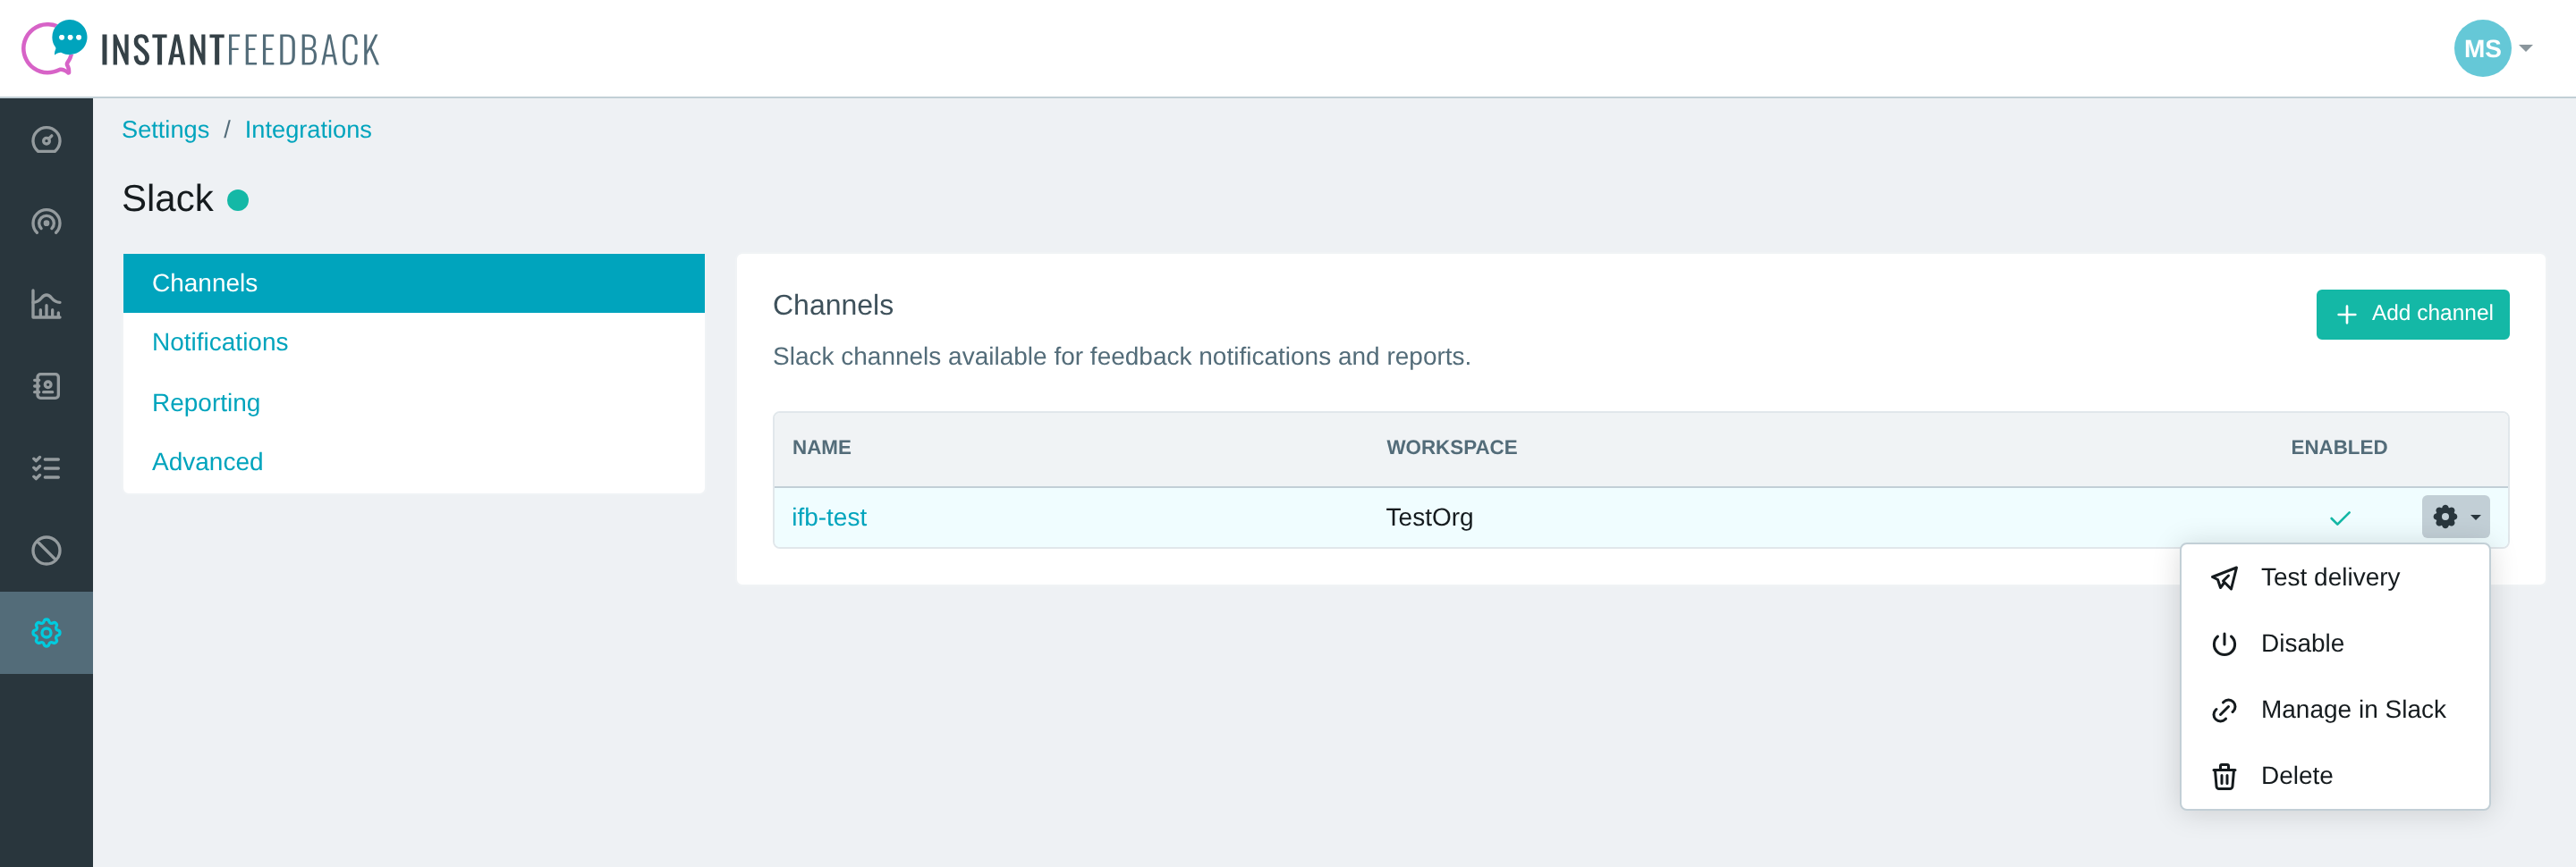
Task: Click the link icon for Manage in Slack
Action: coord(2224,711)
